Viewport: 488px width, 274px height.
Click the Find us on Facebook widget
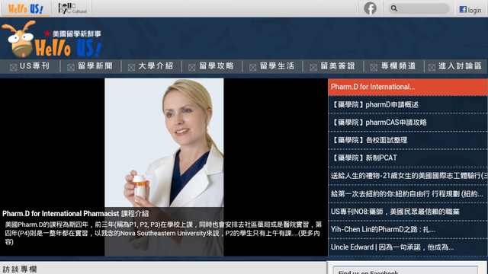pyautogui.click(x=405, y=269)
